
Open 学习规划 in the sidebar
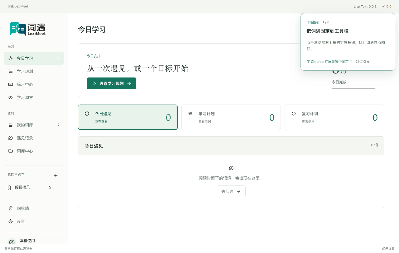click(34, 71)
